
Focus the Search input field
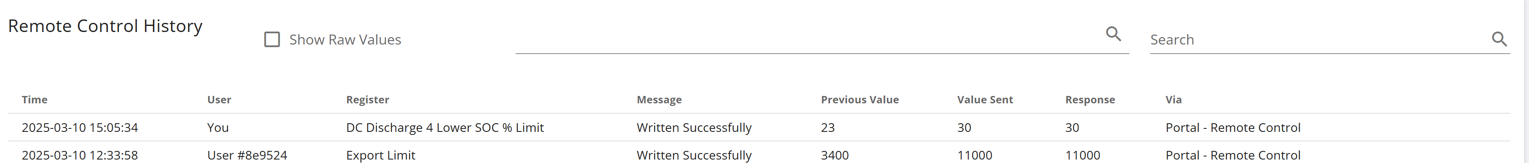click(1318, 40)
